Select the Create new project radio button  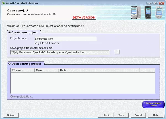9,32
